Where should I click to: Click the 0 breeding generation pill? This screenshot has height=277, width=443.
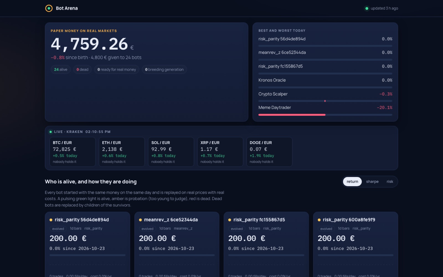coord(164,70)
